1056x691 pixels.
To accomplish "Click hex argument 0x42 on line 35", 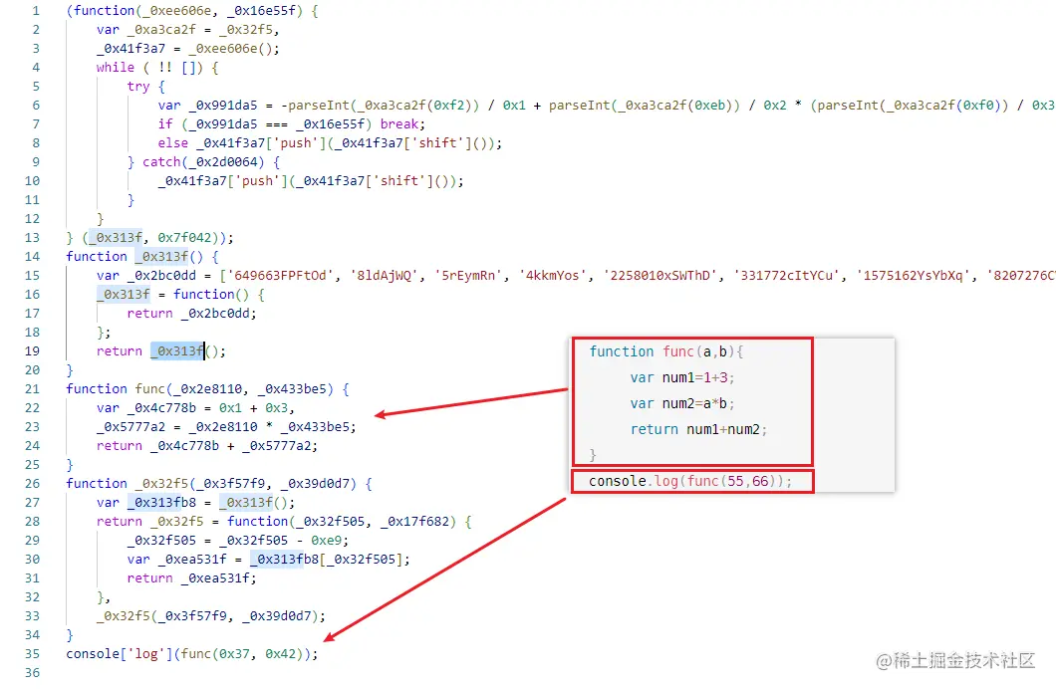I will (x=280, y=654).
